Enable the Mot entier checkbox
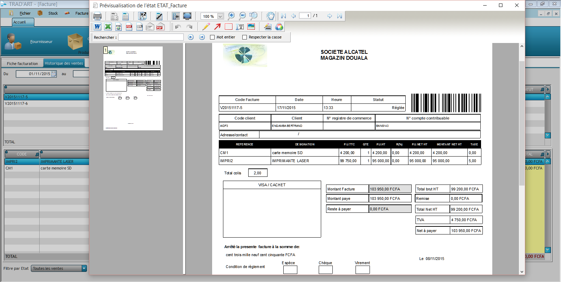The width and height of the screenshot is (561, 282). [x=212, y=37]
